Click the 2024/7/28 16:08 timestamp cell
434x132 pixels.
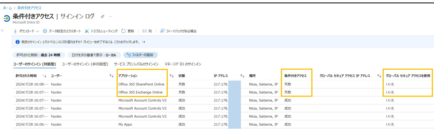tap(32, 84)
